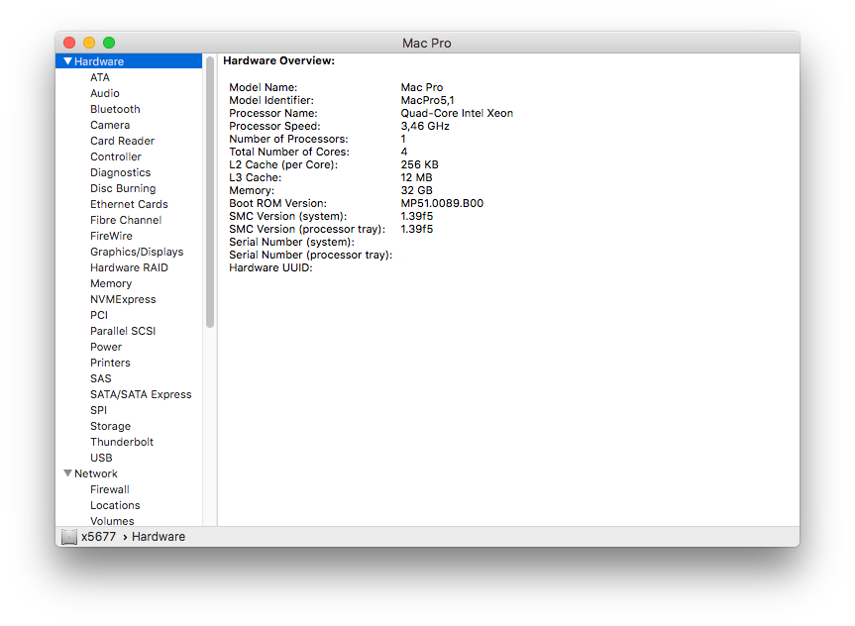This screenshot has height=626, width=855.
Task: Open SATA/SATA Express entry
Action: (141, 393)
